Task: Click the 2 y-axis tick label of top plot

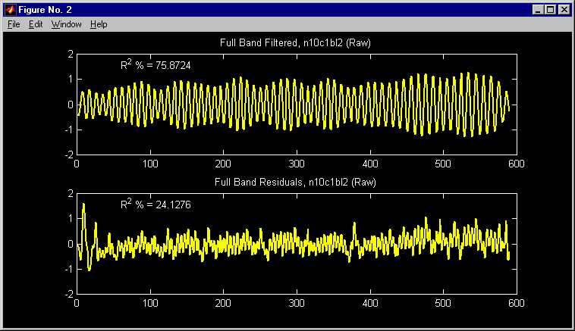Action: click(x=70, y=55)
